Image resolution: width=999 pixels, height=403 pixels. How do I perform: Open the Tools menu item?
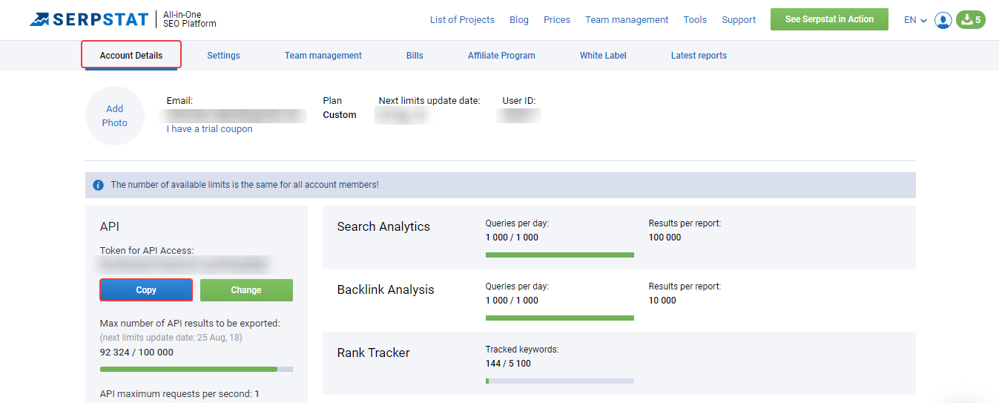[695, 20]
